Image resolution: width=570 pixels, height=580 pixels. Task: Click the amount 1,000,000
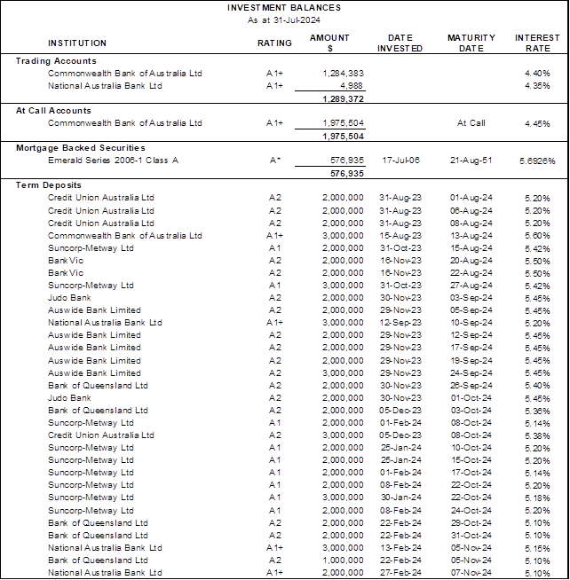(344, 560)
